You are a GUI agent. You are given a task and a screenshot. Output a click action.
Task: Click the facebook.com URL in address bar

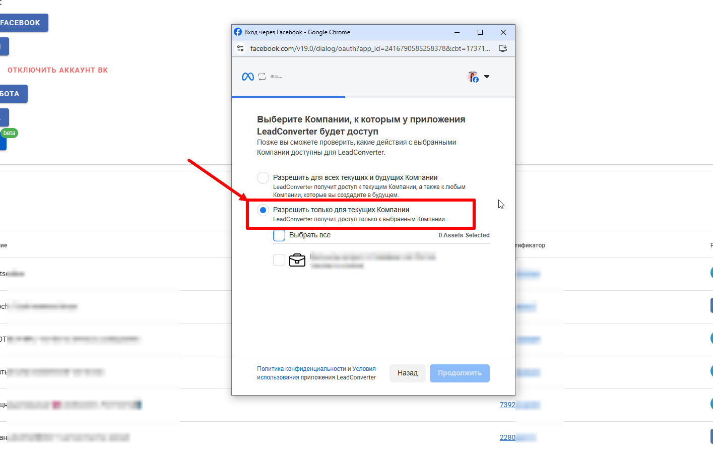pos(370,48)
